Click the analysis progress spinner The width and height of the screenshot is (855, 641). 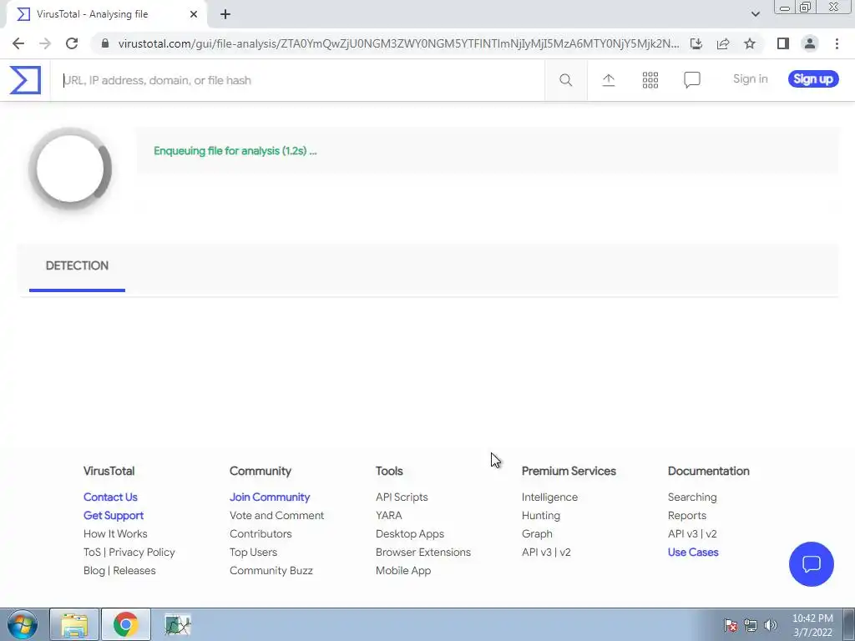[70, 169]
